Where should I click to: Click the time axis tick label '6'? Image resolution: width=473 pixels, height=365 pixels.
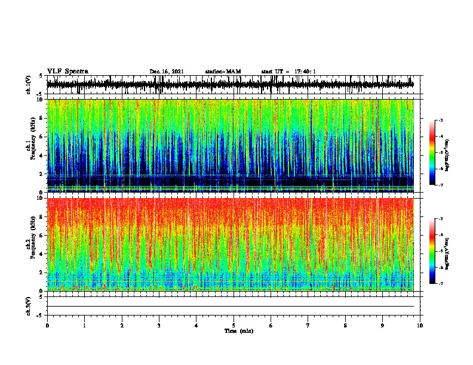pos(271,326)
